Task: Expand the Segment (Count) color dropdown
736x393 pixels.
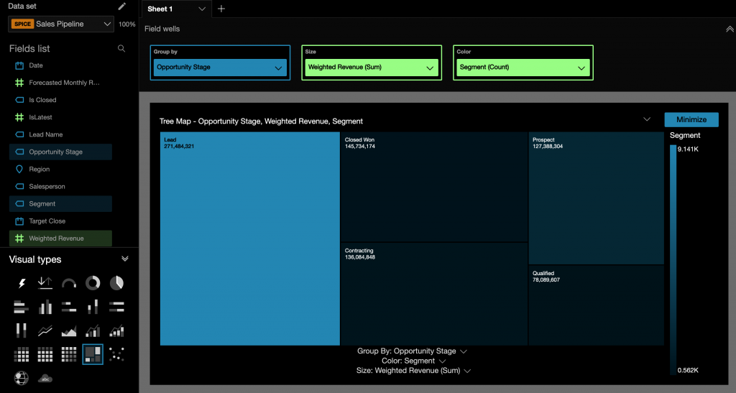Action: pyautogui.click(x=523, y=68)
